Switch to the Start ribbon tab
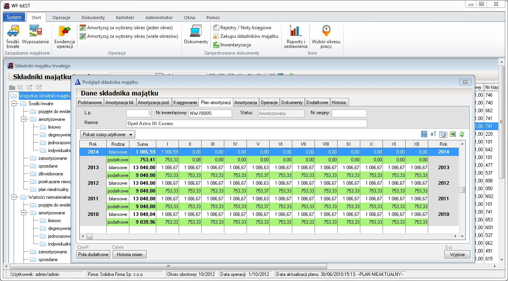The height and width of the screenshot is (281, 508). click(36, 18)
